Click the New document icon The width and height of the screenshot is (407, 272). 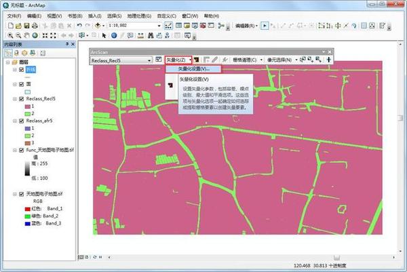click(11, 25)
